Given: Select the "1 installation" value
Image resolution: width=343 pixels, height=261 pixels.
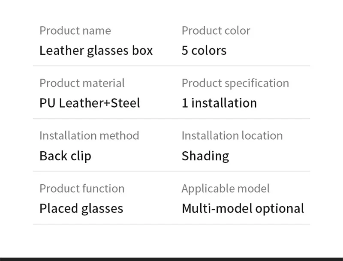Looking at the screenshot, I should pyautogui.click(x=219, y=103).
